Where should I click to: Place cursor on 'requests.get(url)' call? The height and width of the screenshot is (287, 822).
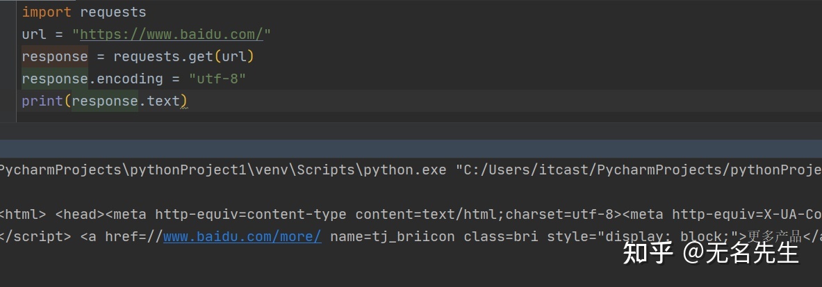click(x=183, y=57)
